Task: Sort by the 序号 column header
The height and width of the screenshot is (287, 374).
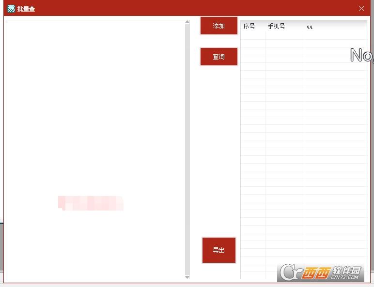Action: pos(253,26)
